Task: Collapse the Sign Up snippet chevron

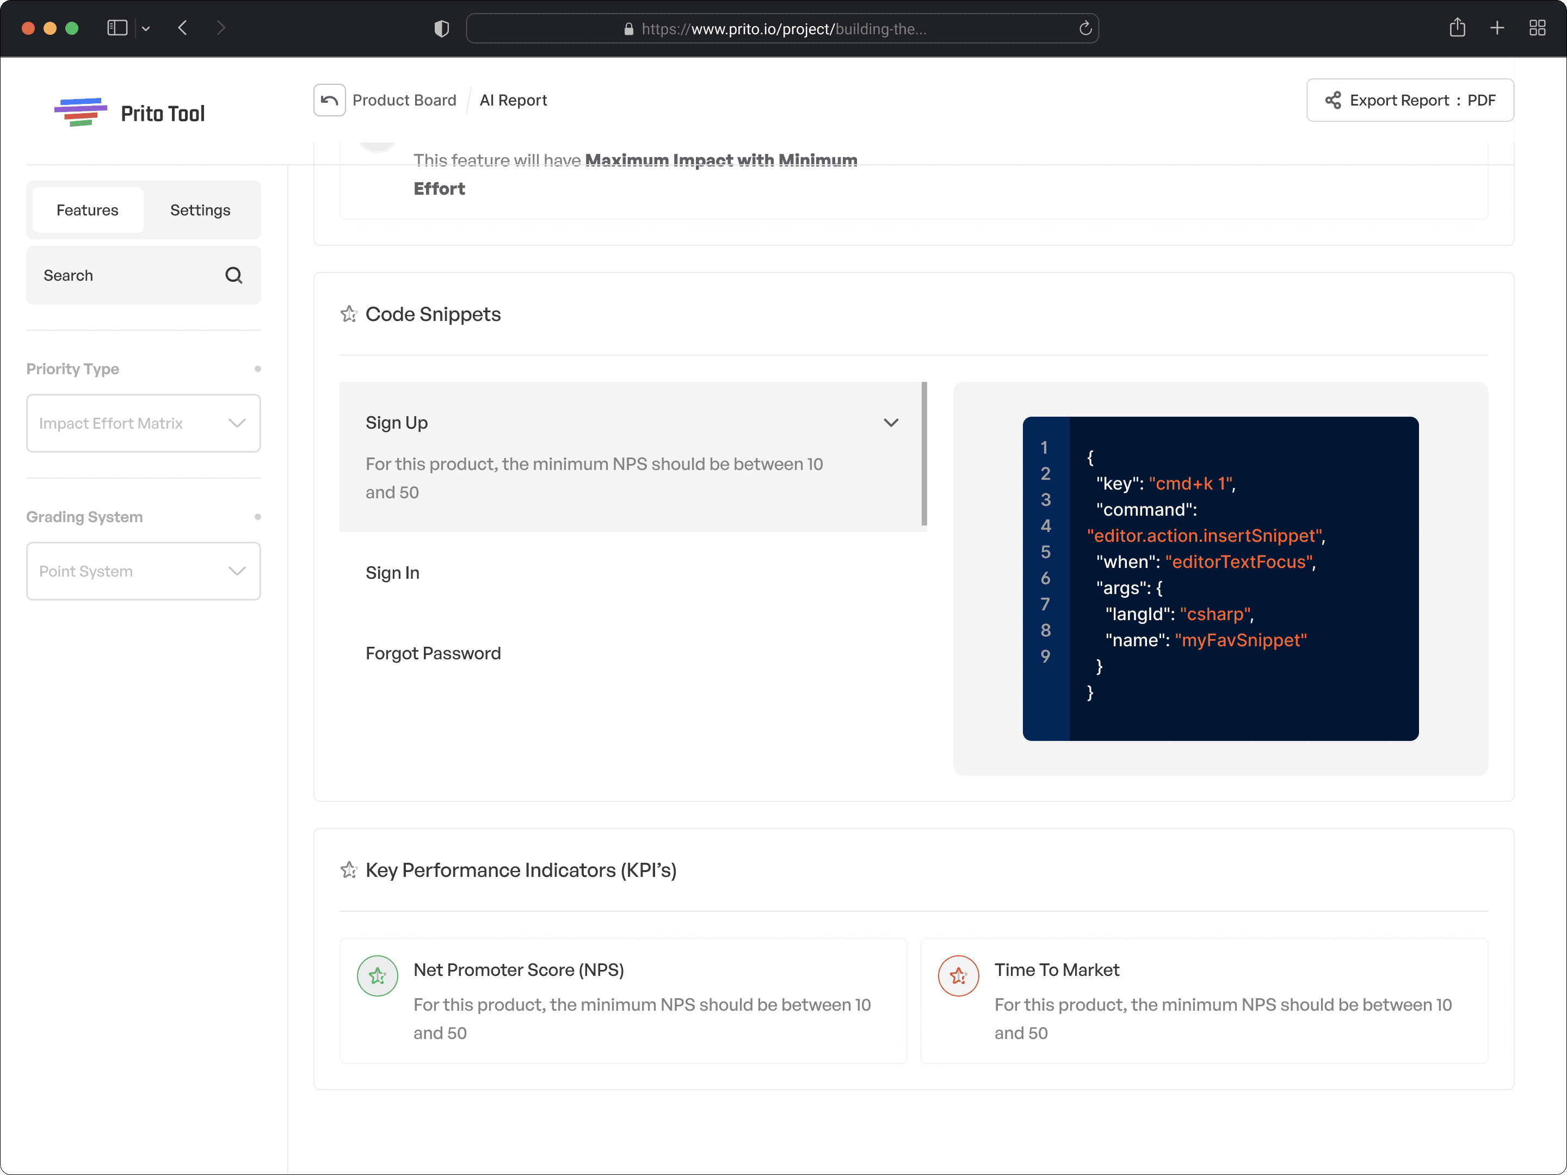Action: point(891,423)
